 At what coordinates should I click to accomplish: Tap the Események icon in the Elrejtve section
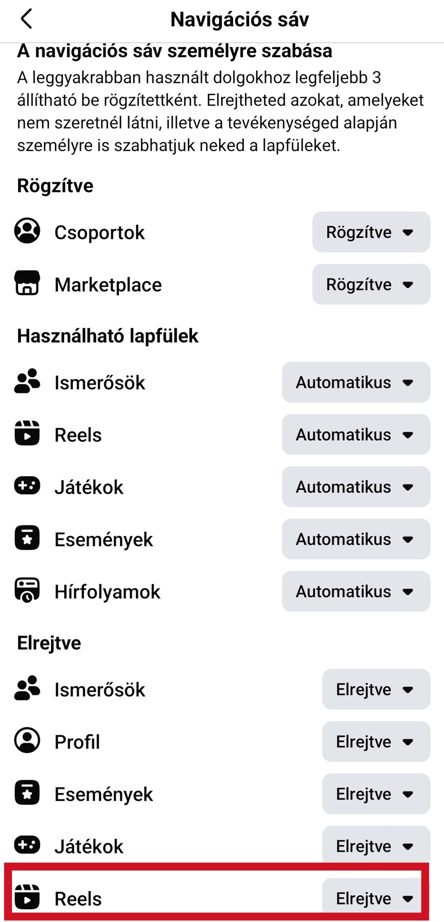click(27, 793)
